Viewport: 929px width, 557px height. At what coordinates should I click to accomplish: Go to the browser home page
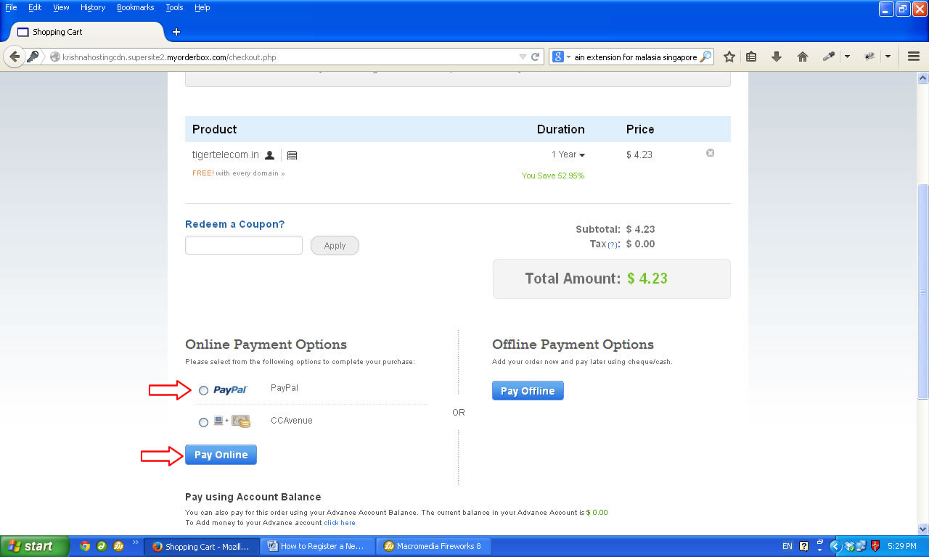(x=802, y=57)
